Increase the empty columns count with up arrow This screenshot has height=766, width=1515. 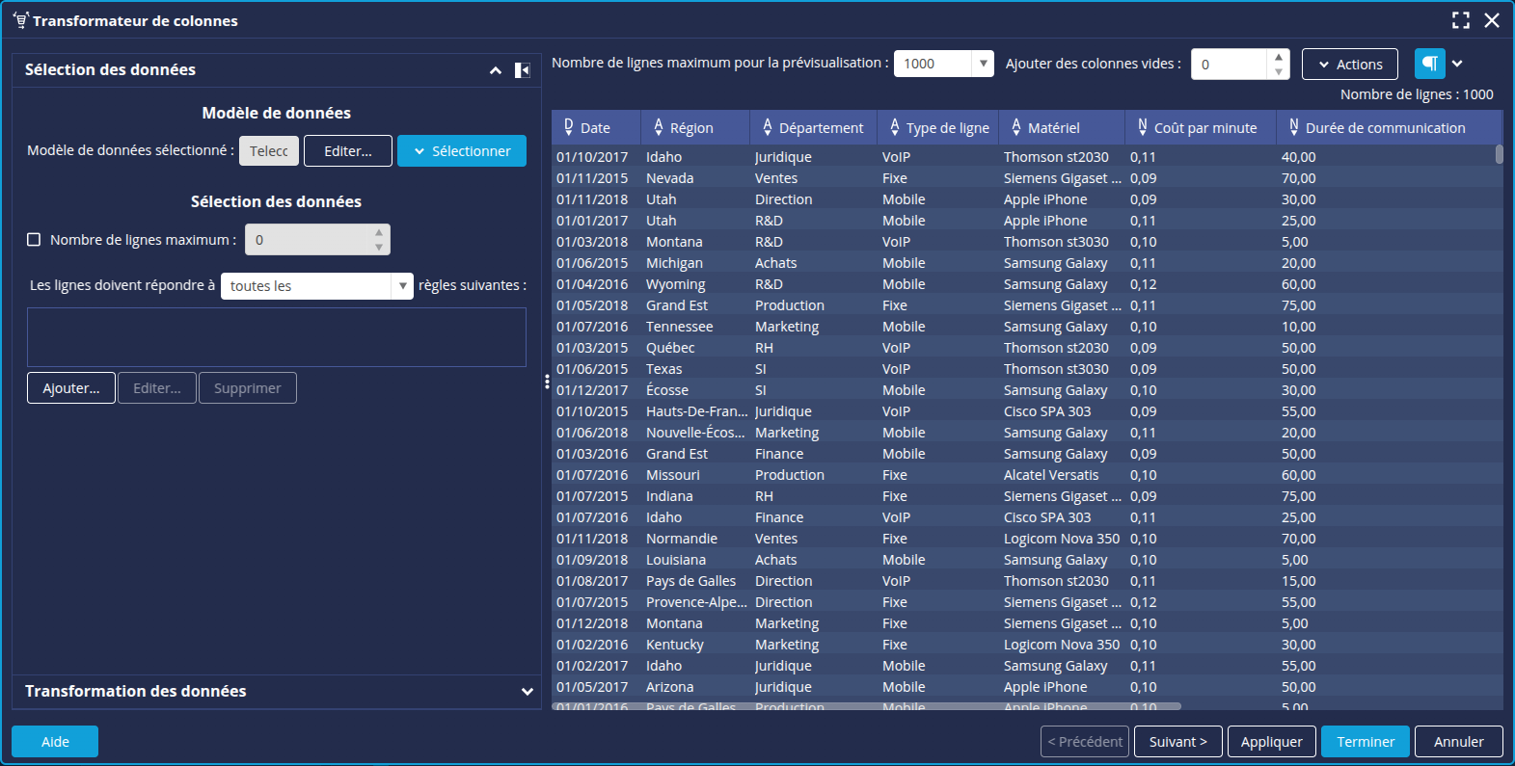tap(1278, 57)
